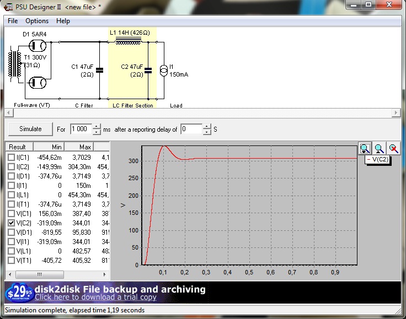Uncheck the V(C2) result checkbox
Screen dimensions: 406x319
(12, 223)
